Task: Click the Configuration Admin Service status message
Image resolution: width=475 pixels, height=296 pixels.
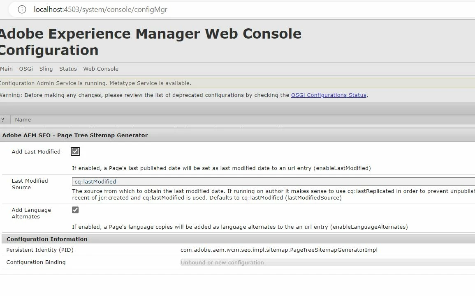Action: pyautogui.click(x=95, y=83)
